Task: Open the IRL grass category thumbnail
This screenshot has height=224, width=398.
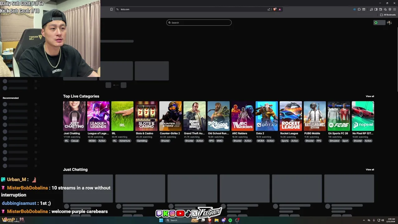Action: 122,116
